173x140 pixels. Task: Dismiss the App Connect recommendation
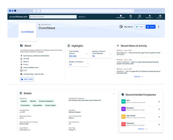click(x=159, y=117)
